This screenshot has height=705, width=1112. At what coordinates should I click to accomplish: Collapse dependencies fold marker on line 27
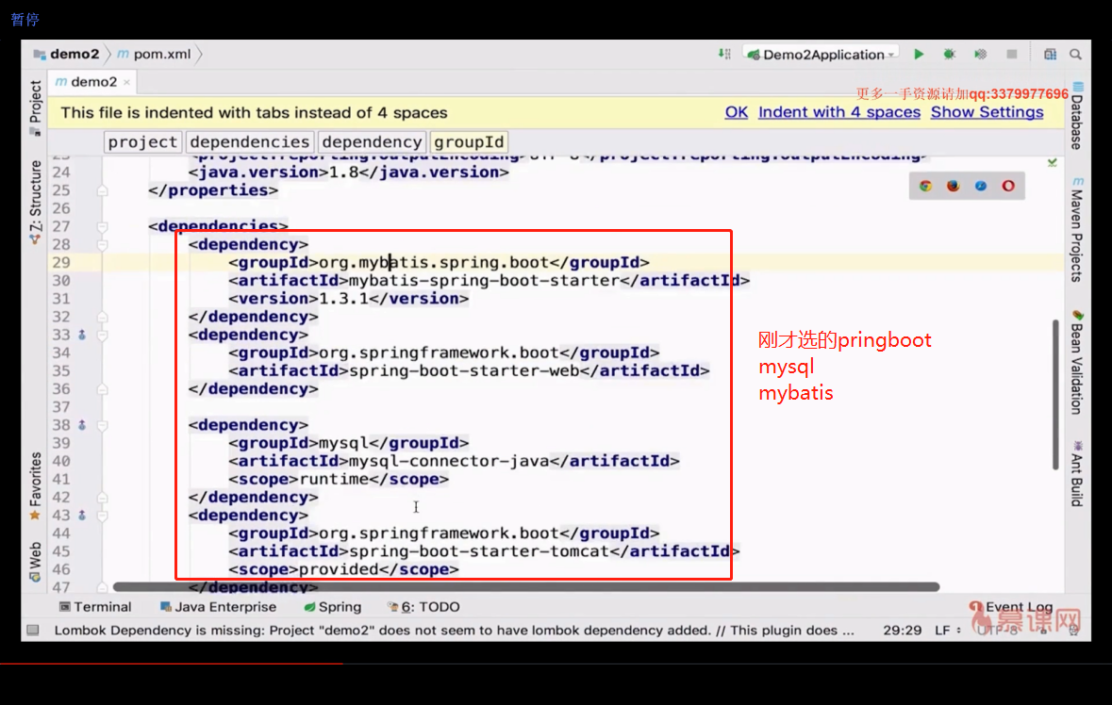[x=103, y=227]
